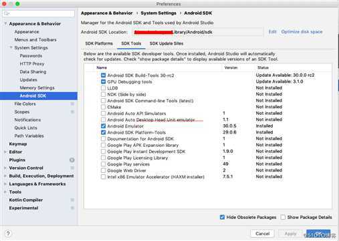The height and width of the screenshot is (241, 339).
Task: Select HTTP Proxy settings
Action: coord(32,63)
